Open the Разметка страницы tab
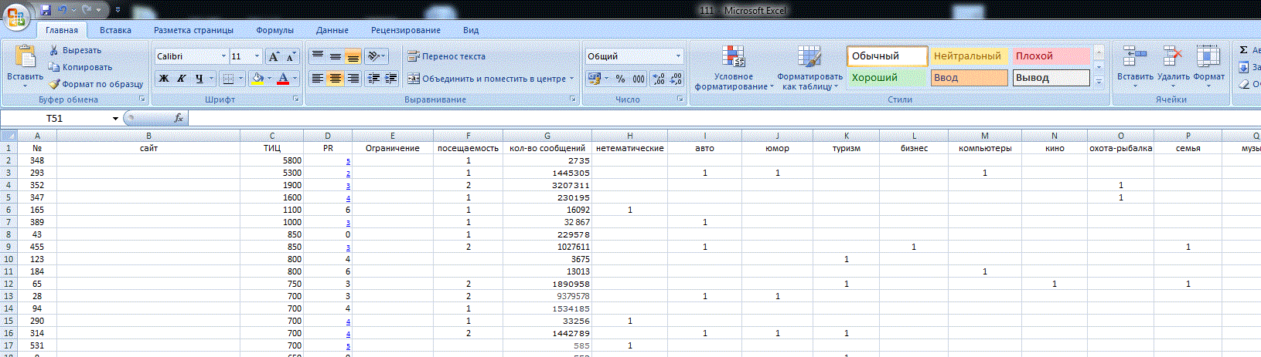Image resolution: width=1261 pixels, height=357 pixels. (193, 30)
